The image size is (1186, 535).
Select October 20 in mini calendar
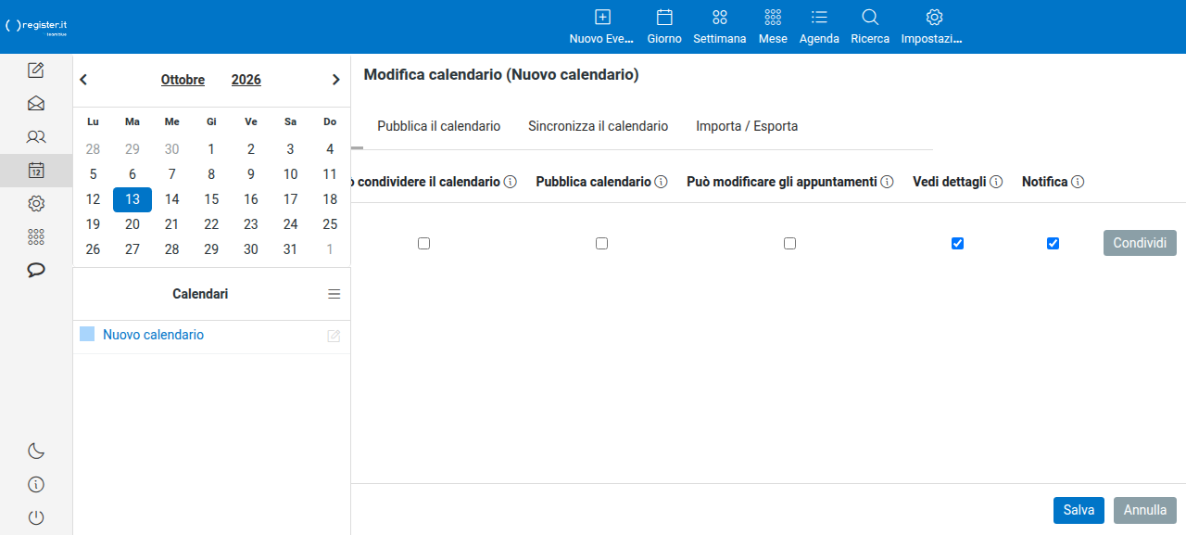click(x=132, y=224)
